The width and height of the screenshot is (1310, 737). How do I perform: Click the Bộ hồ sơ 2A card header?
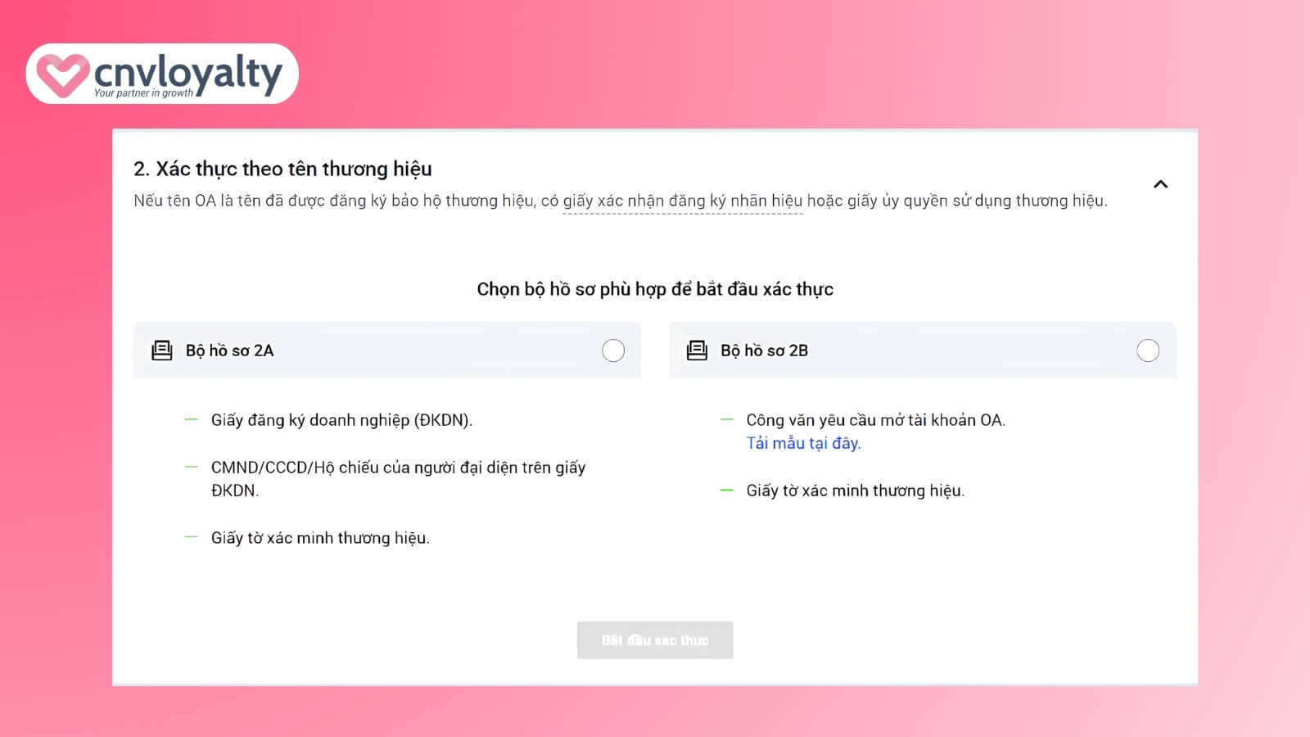point(387,350)
